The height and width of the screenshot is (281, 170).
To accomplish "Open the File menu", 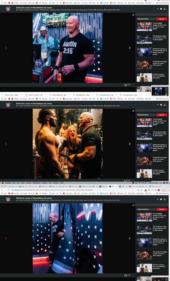I will pos(14,183).
